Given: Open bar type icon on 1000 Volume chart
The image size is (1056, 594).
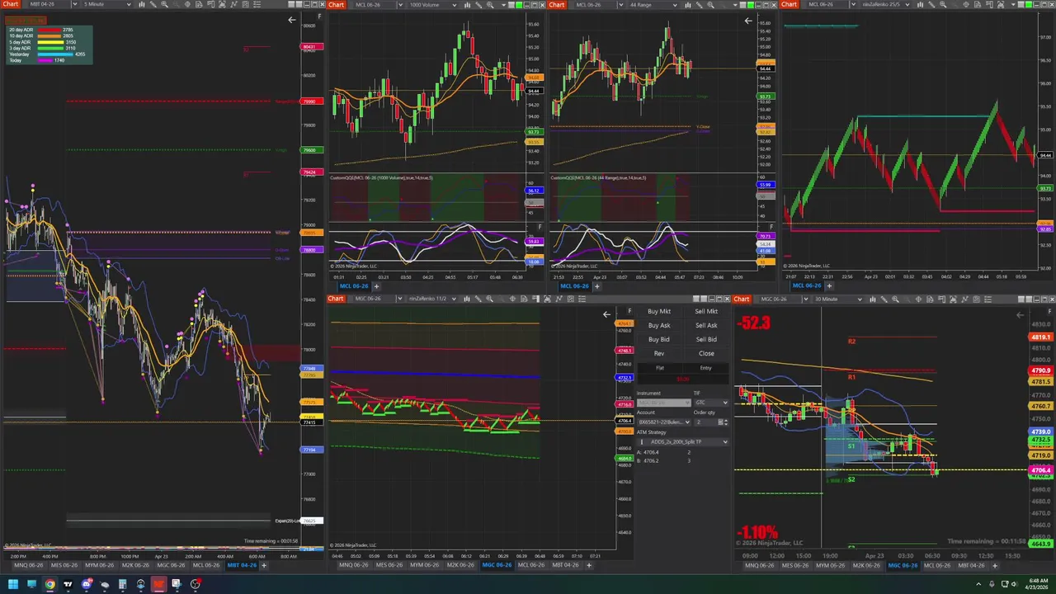Looking at the screenshot, I should tap(466, 4).
